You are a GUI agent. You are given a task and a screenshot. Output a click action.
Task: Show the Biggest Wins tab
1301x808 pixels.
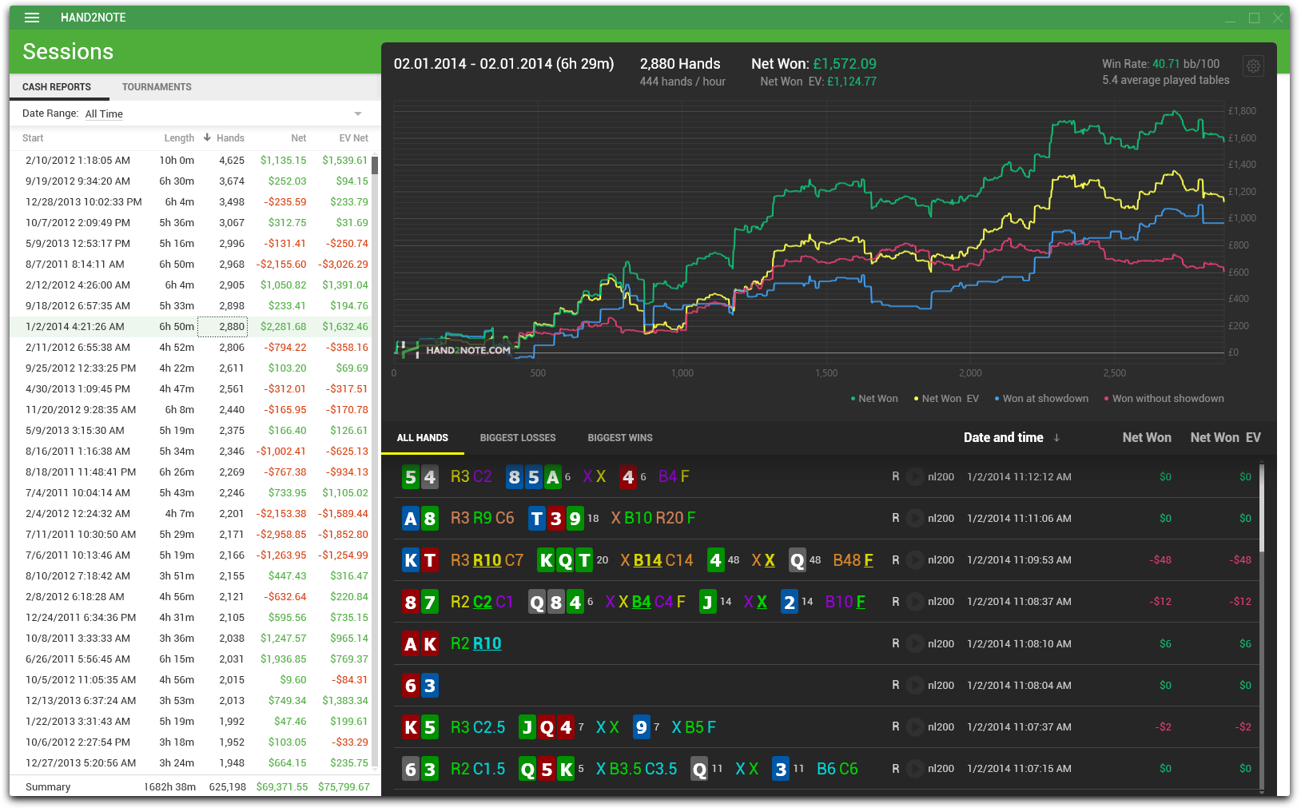click(620, 438)
